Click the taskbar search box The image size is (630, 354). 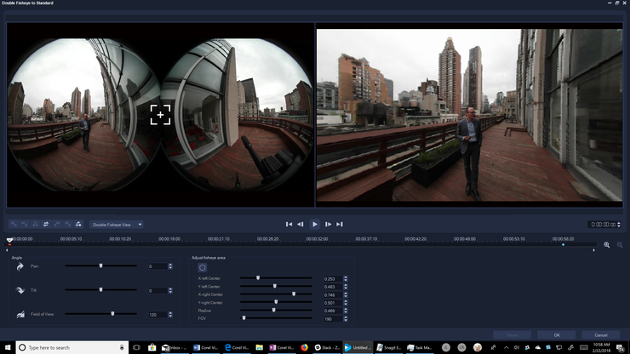72,347
